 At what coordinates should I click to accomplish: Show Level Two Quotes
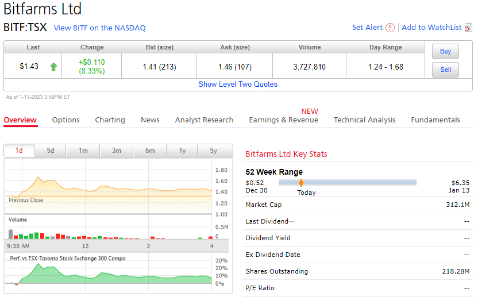point(238,84)
